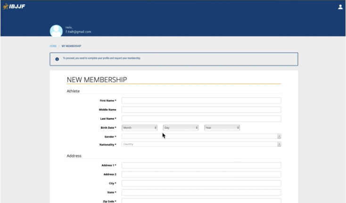Open the birth Day dropdown
The image size is (346, 203).
pos(181,128)
